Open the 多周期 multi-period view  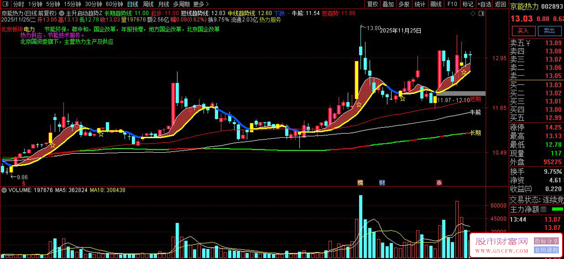click(181, 4)
